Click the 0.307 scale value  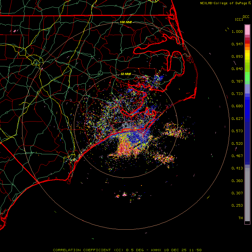pos(237,193)
